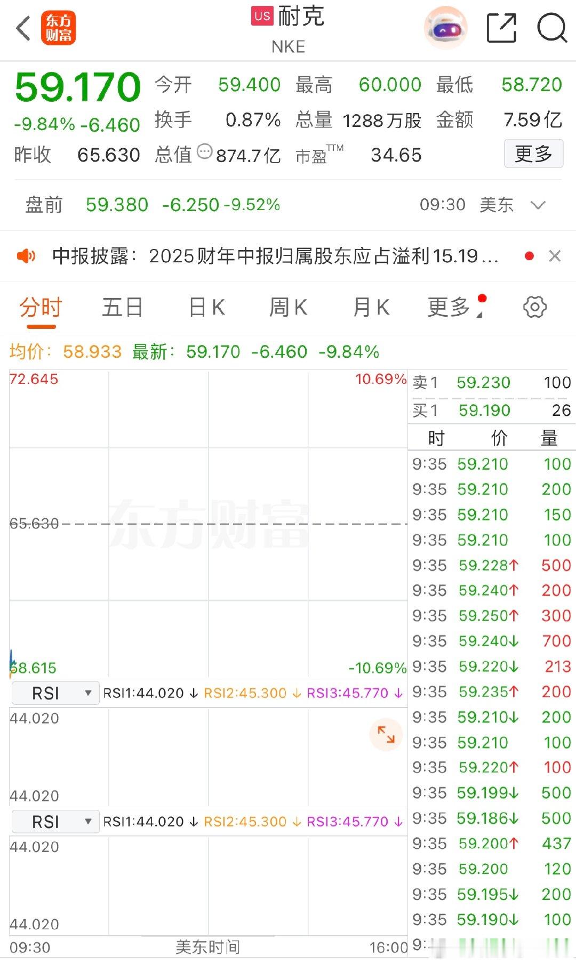
Task: Tap the share/export icon
Action: [x=502, y=28]
